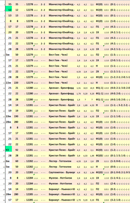
Task: Select scores cell starting (1-2; 1-1
Action: (x=120, y=71)
